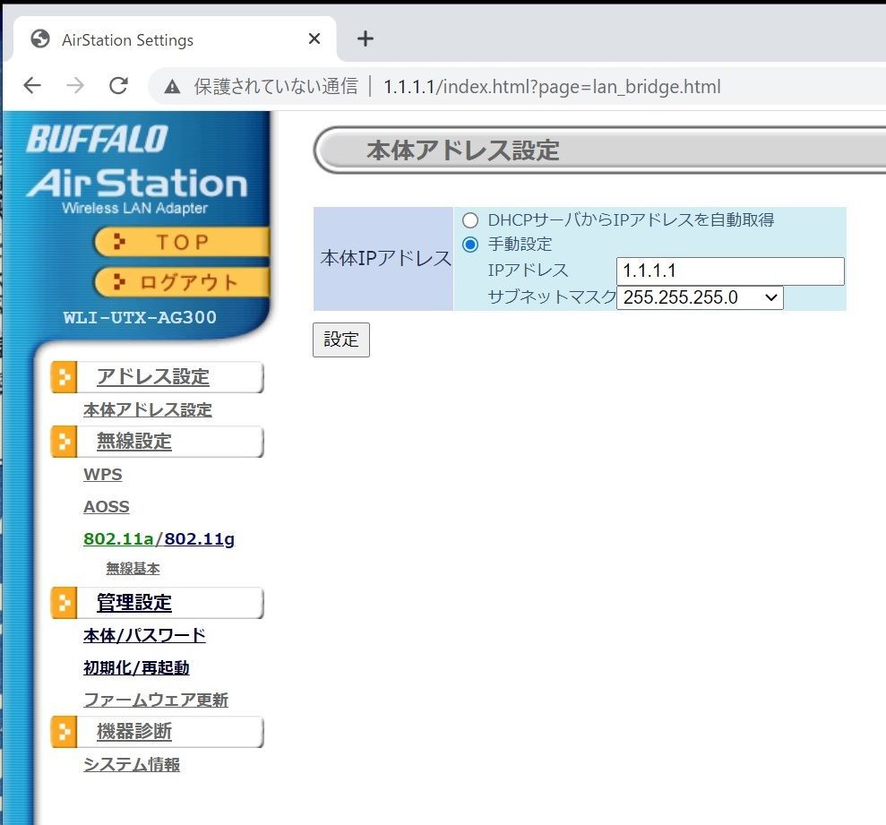Click the browser back arrow
Screen dimensions: 886x825
(32, 86)
